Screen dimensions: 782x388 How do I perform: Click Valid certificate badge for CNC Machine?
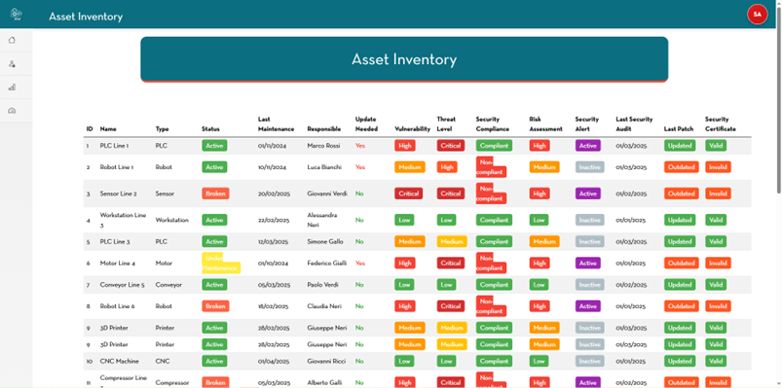[716, 361]
